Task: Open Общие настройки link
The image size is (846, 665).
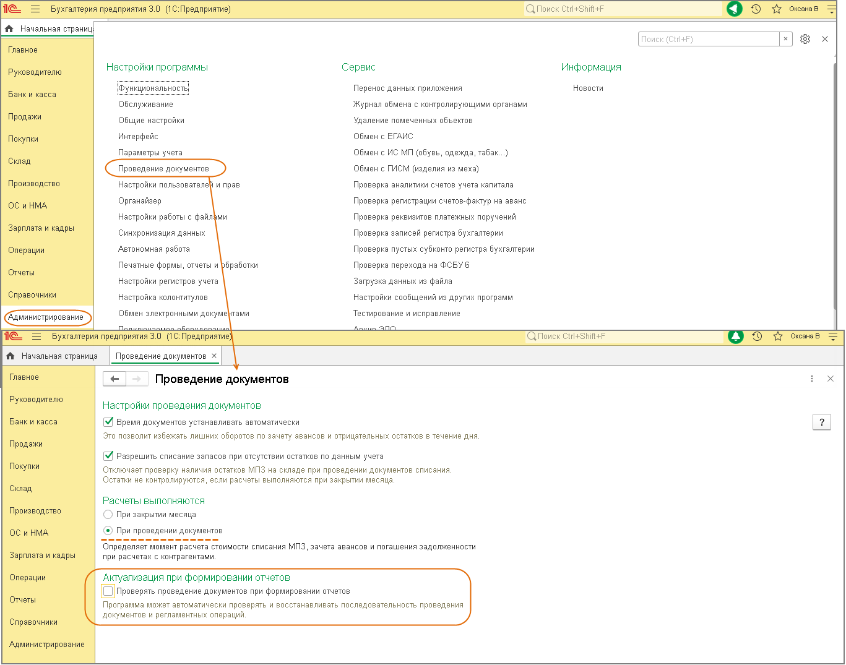Action: point(151,121)
